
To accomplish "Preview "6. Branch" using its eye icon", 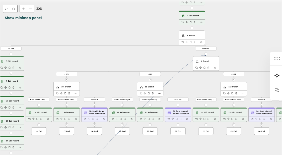I will coord(201,42).
